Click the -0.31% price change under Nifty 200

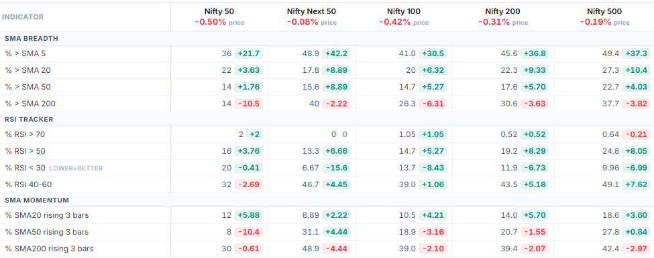pos(494,22)
